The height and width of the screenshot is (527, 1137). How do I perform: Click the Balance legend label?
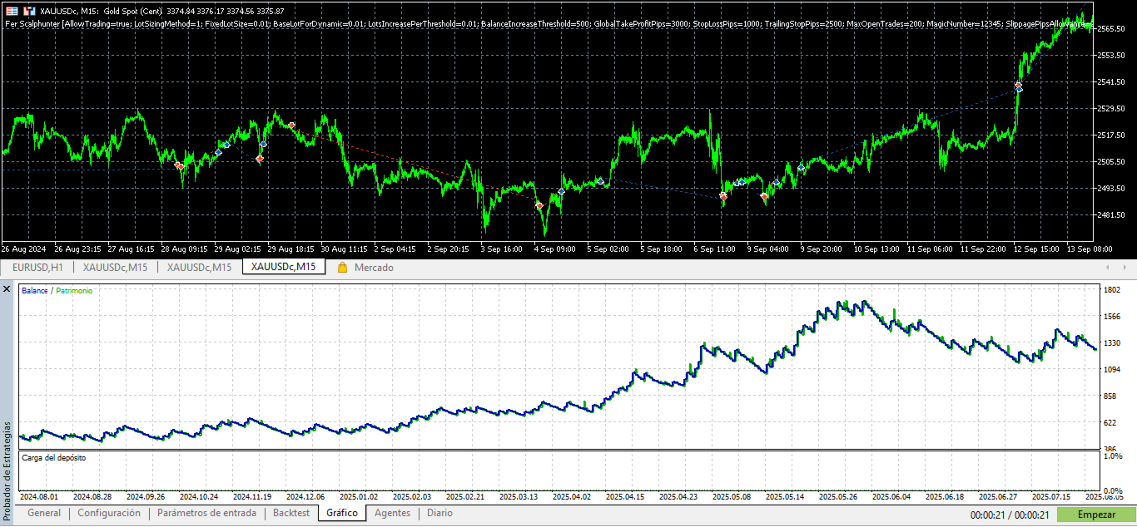point(35,291)
